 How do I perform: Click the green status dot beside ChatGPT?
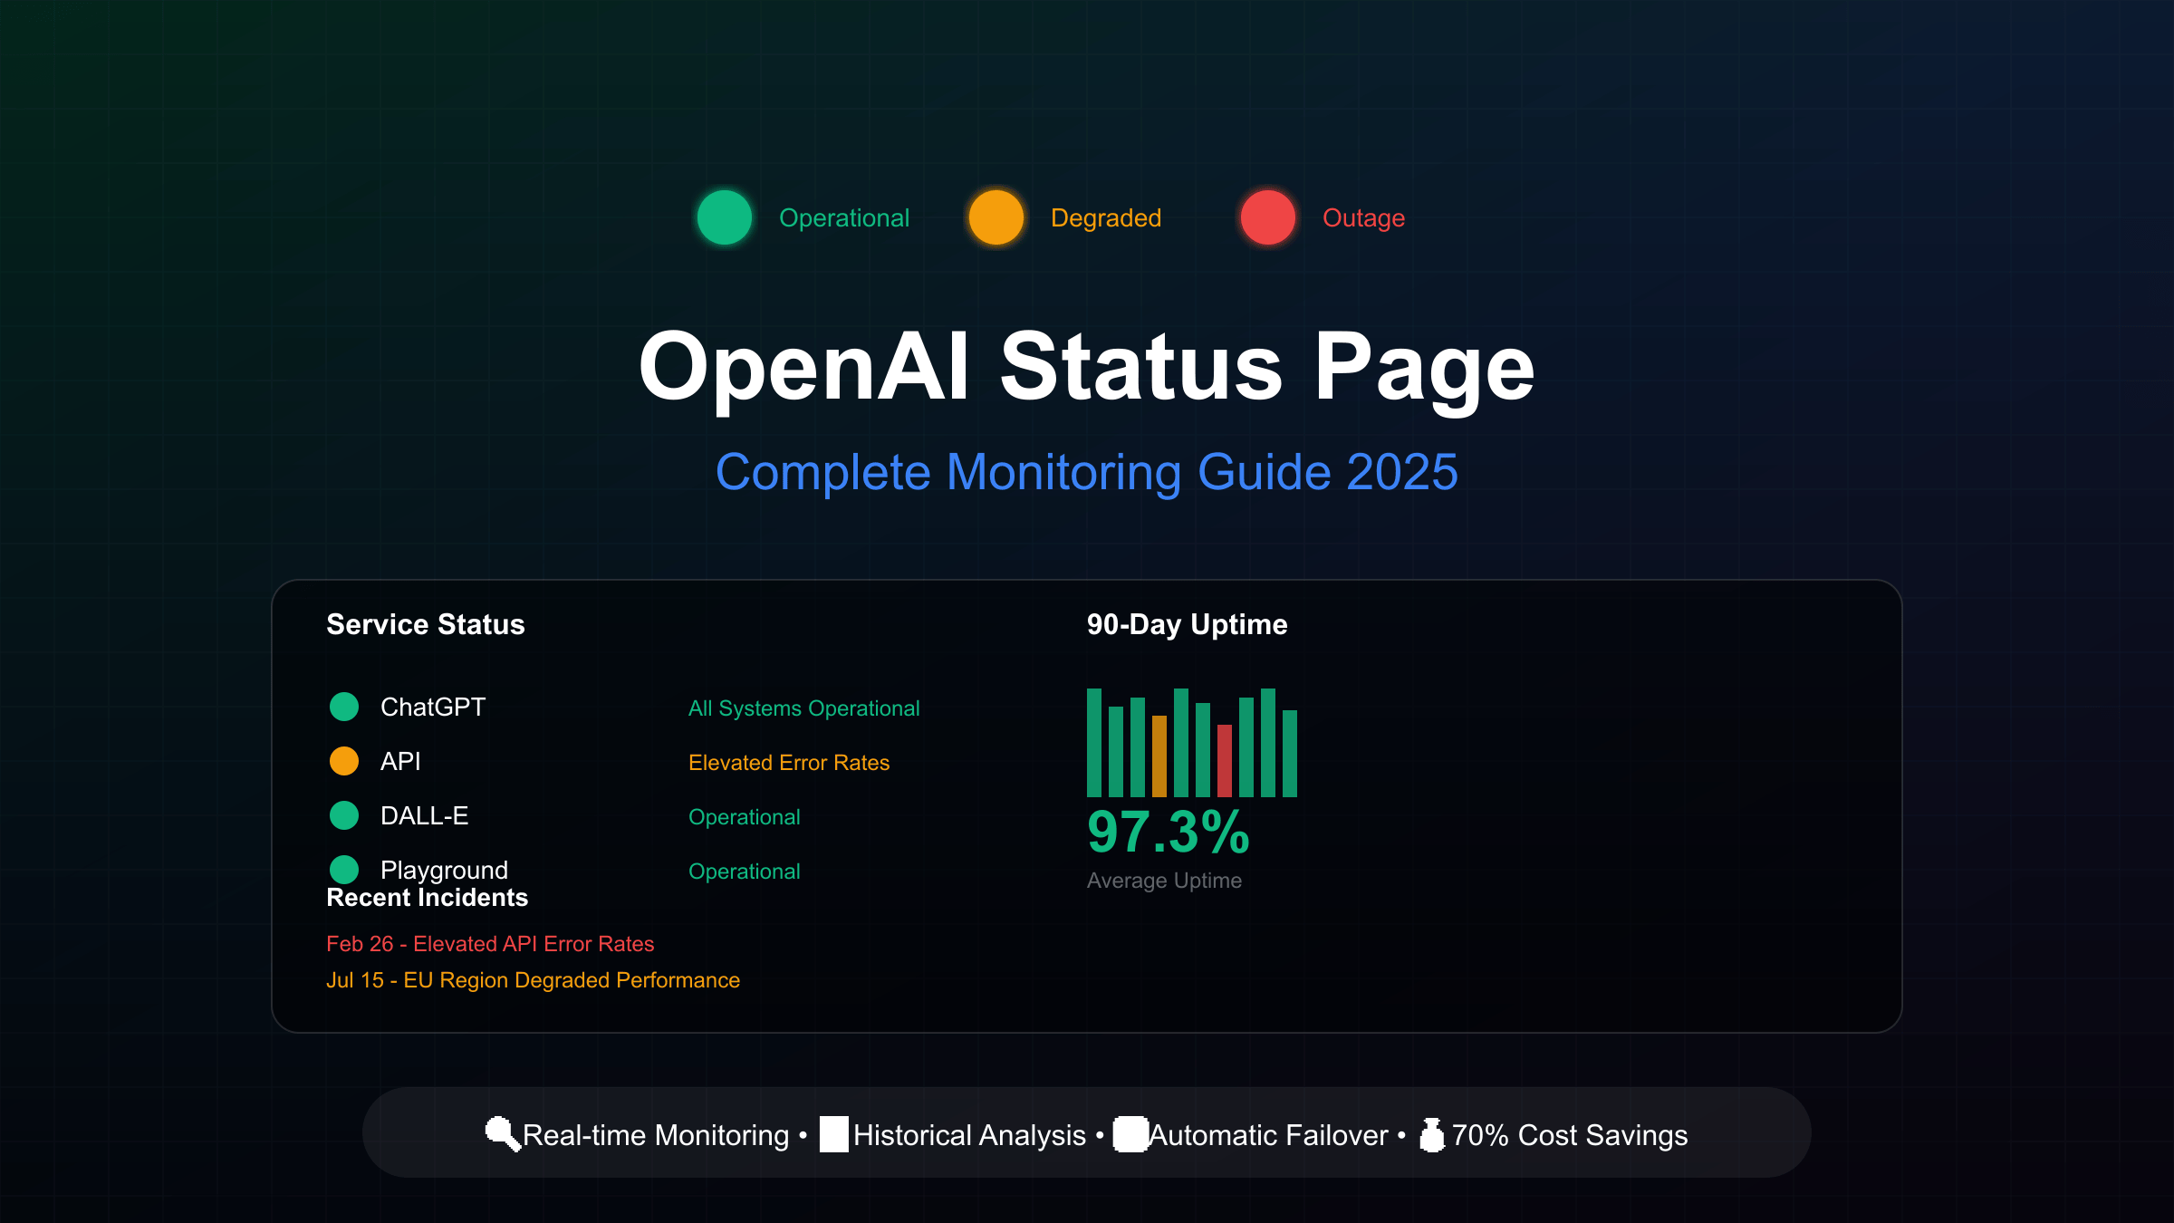pos(344,707)
